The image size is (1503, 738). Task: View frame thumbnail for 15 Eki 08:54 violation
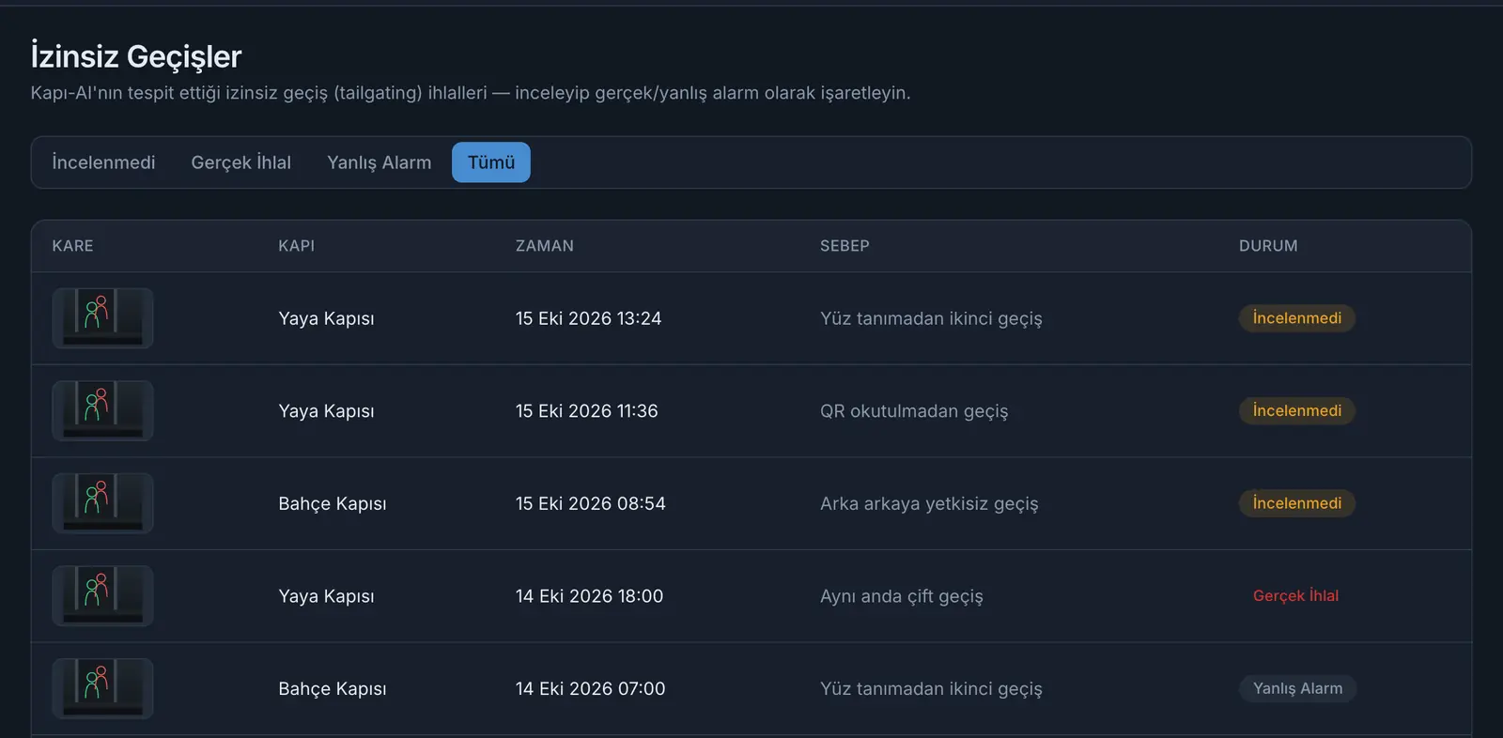[x=102, y=503]
